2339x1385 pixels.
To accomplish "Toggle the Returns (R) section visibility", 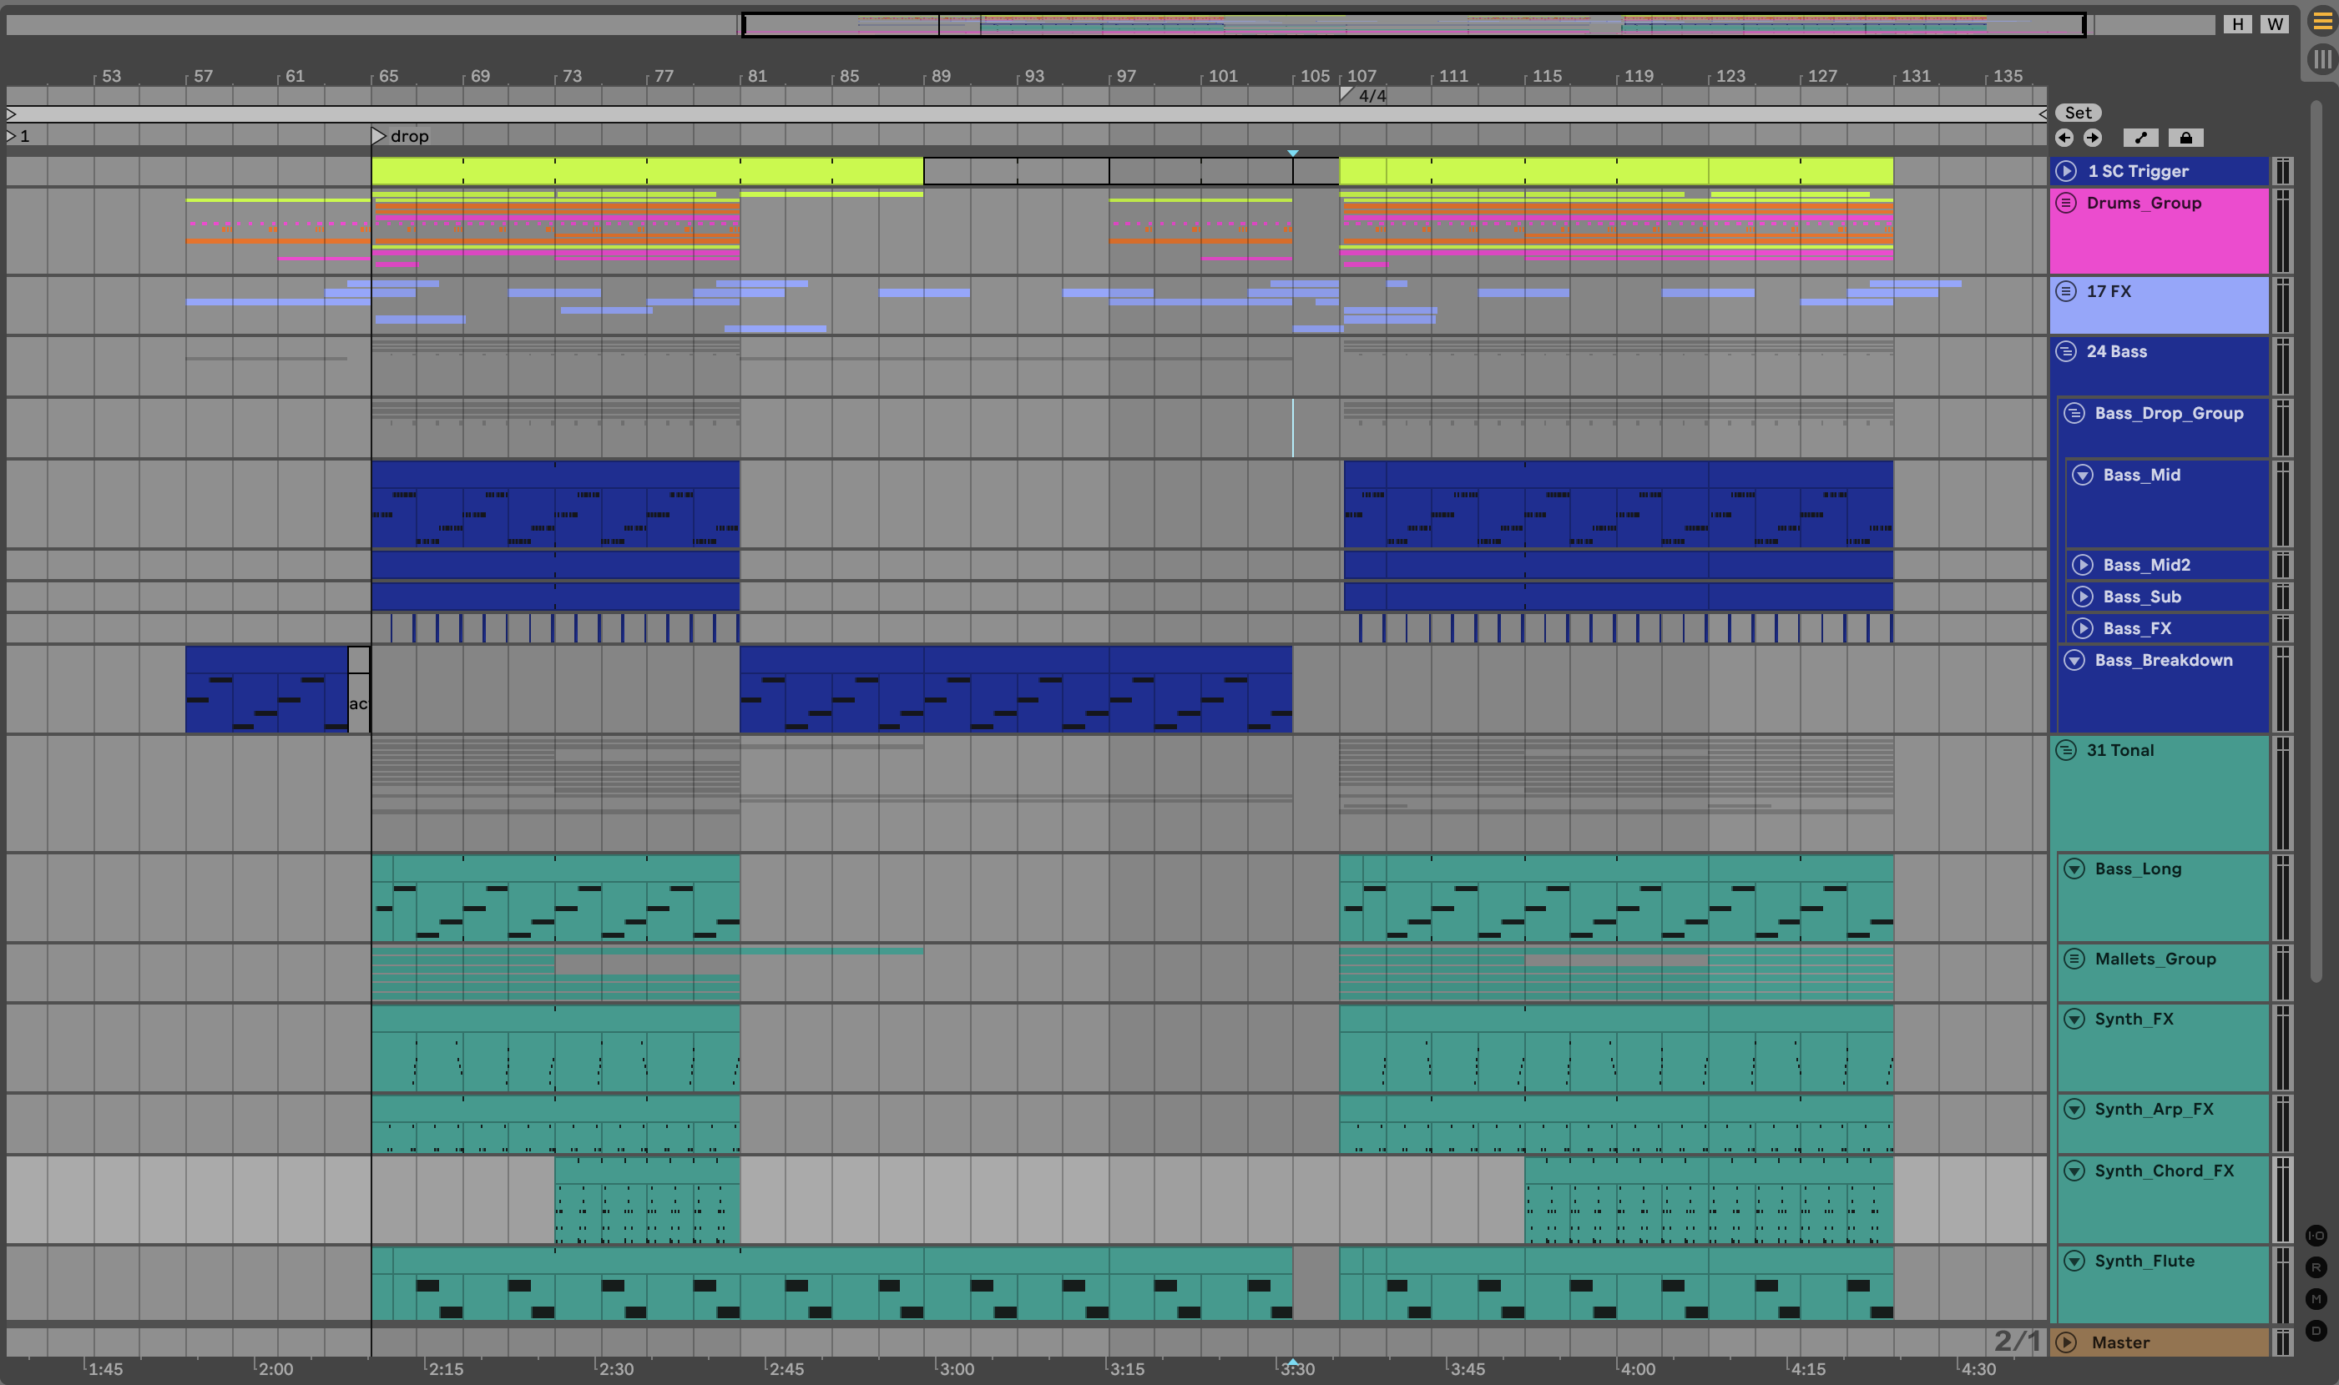I will [2316, 1267].
